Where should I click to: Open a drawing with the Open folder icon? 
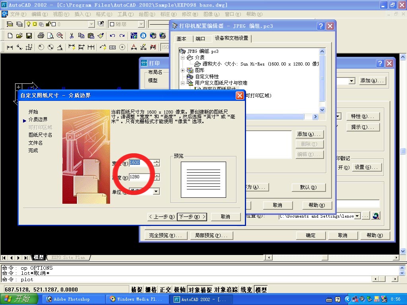pyautogui.click(x=19, y=35)
